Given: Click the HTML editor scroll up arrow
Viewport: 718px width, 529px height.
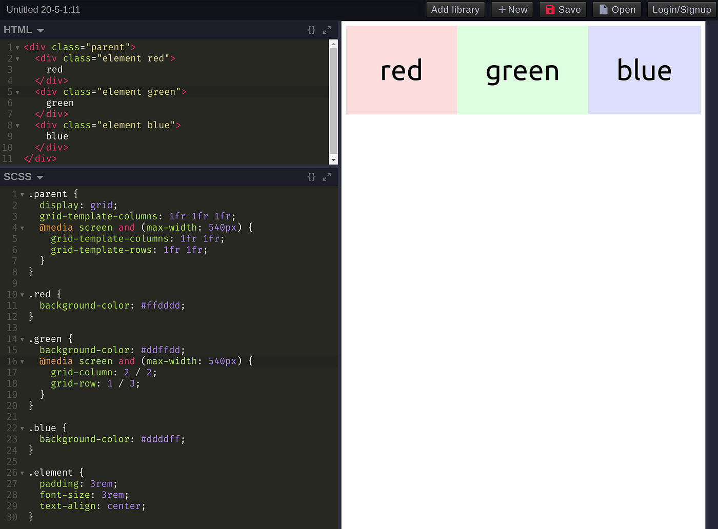Looking at the screenshot, I should click(x=333, y=44).
